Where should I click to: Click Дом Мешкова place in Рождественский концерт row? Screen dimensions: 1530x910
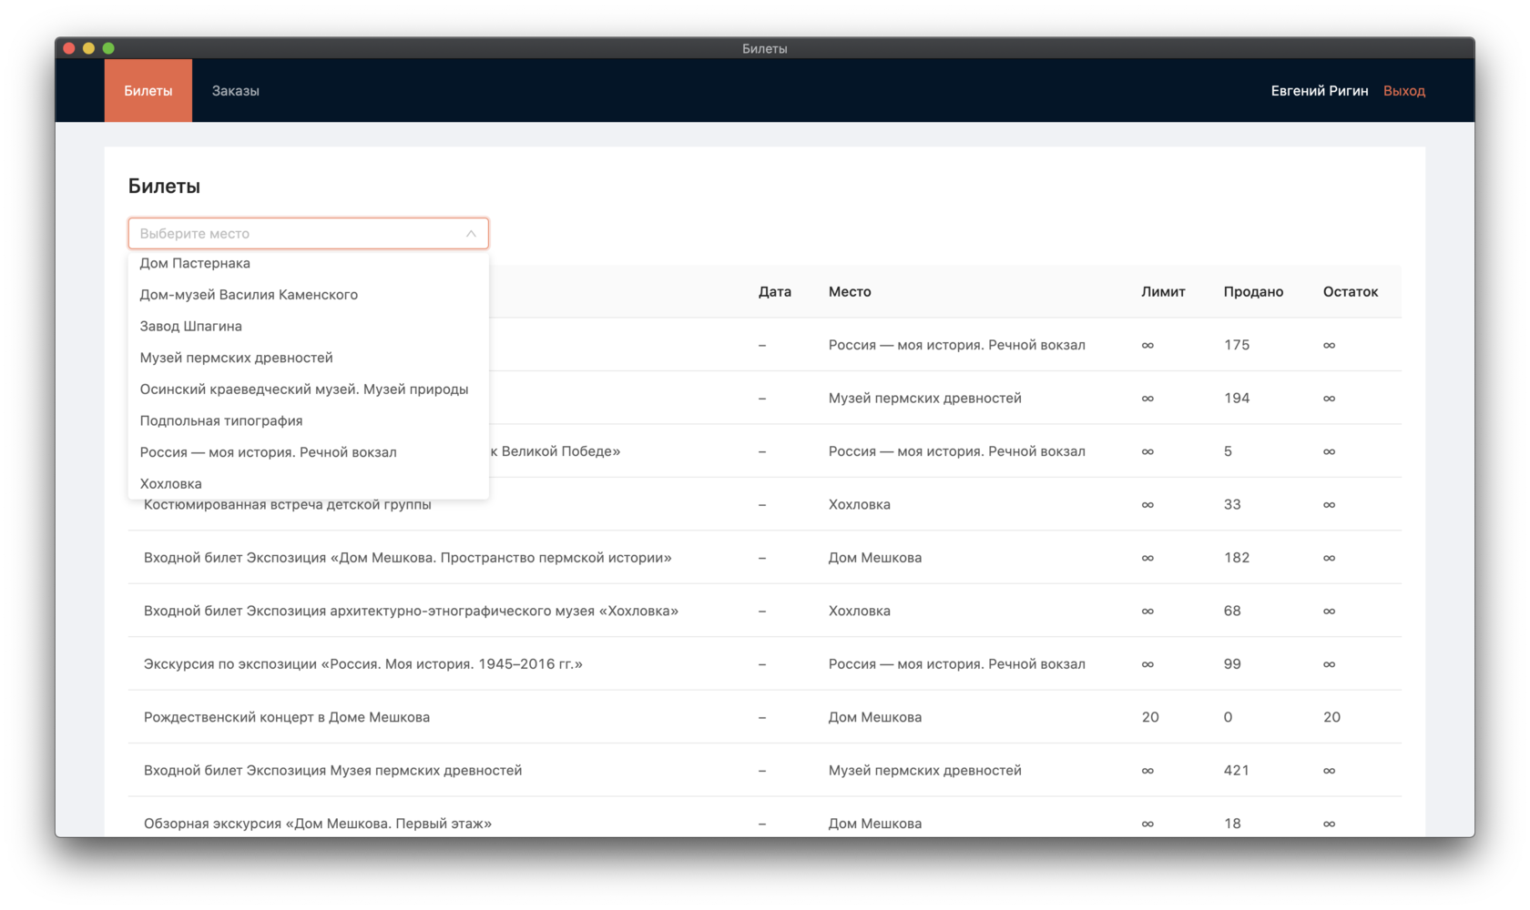(874, 718)
